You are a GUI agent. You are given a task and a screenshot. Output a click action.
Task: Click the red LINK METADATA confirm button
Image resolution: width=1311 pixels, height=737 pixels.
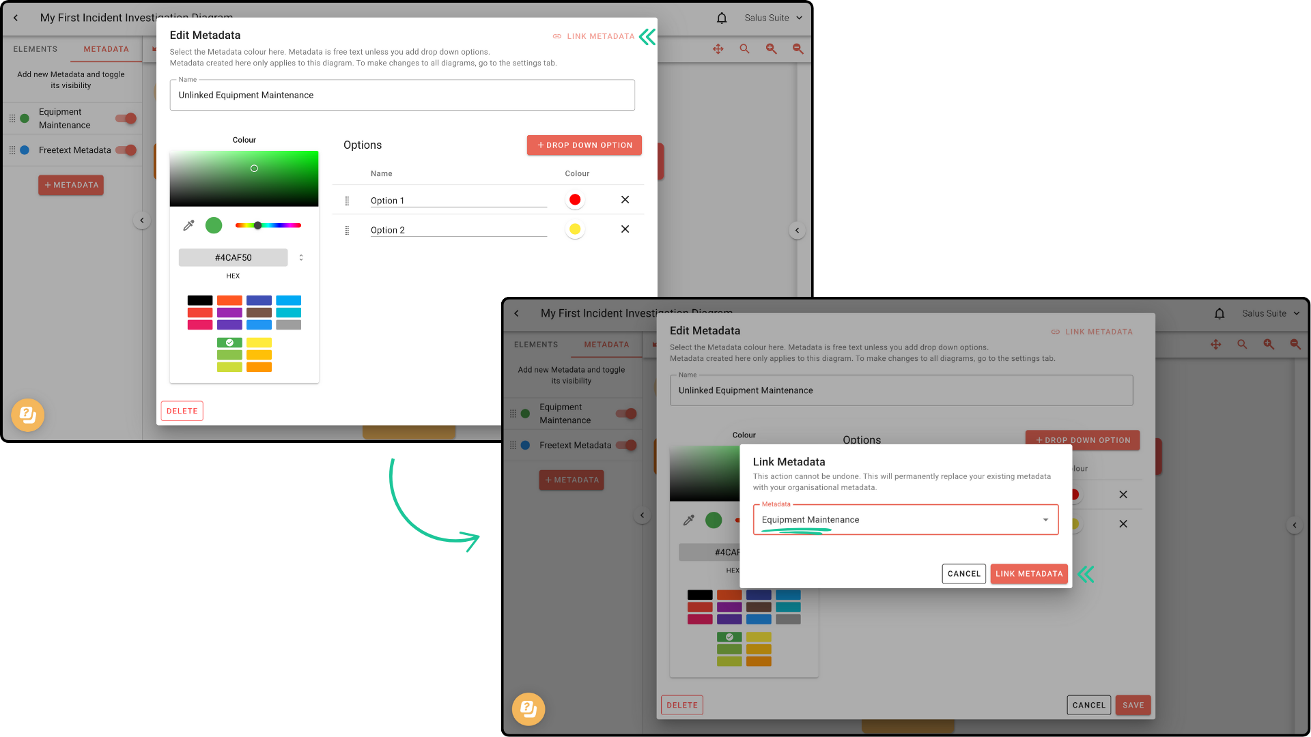coord(1029,574)
